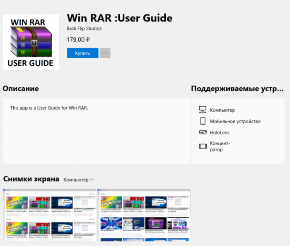Click the Win RAR User Guide app logo
Image resolution: width=290 pixels, height=246 pixels.
click(31, 42)
